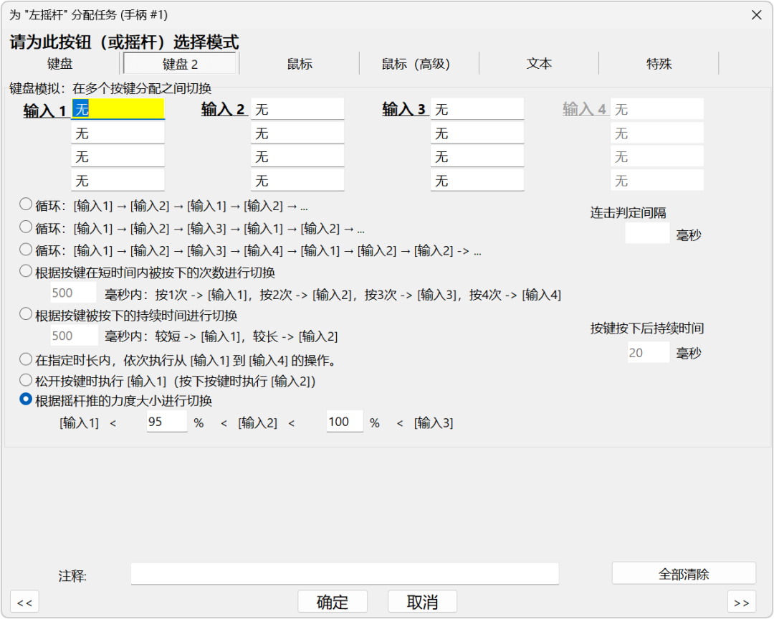Select loop 输入1 → 输入2 radio option
Viewport: 774px width, 619px height.
tap(26, 204)
